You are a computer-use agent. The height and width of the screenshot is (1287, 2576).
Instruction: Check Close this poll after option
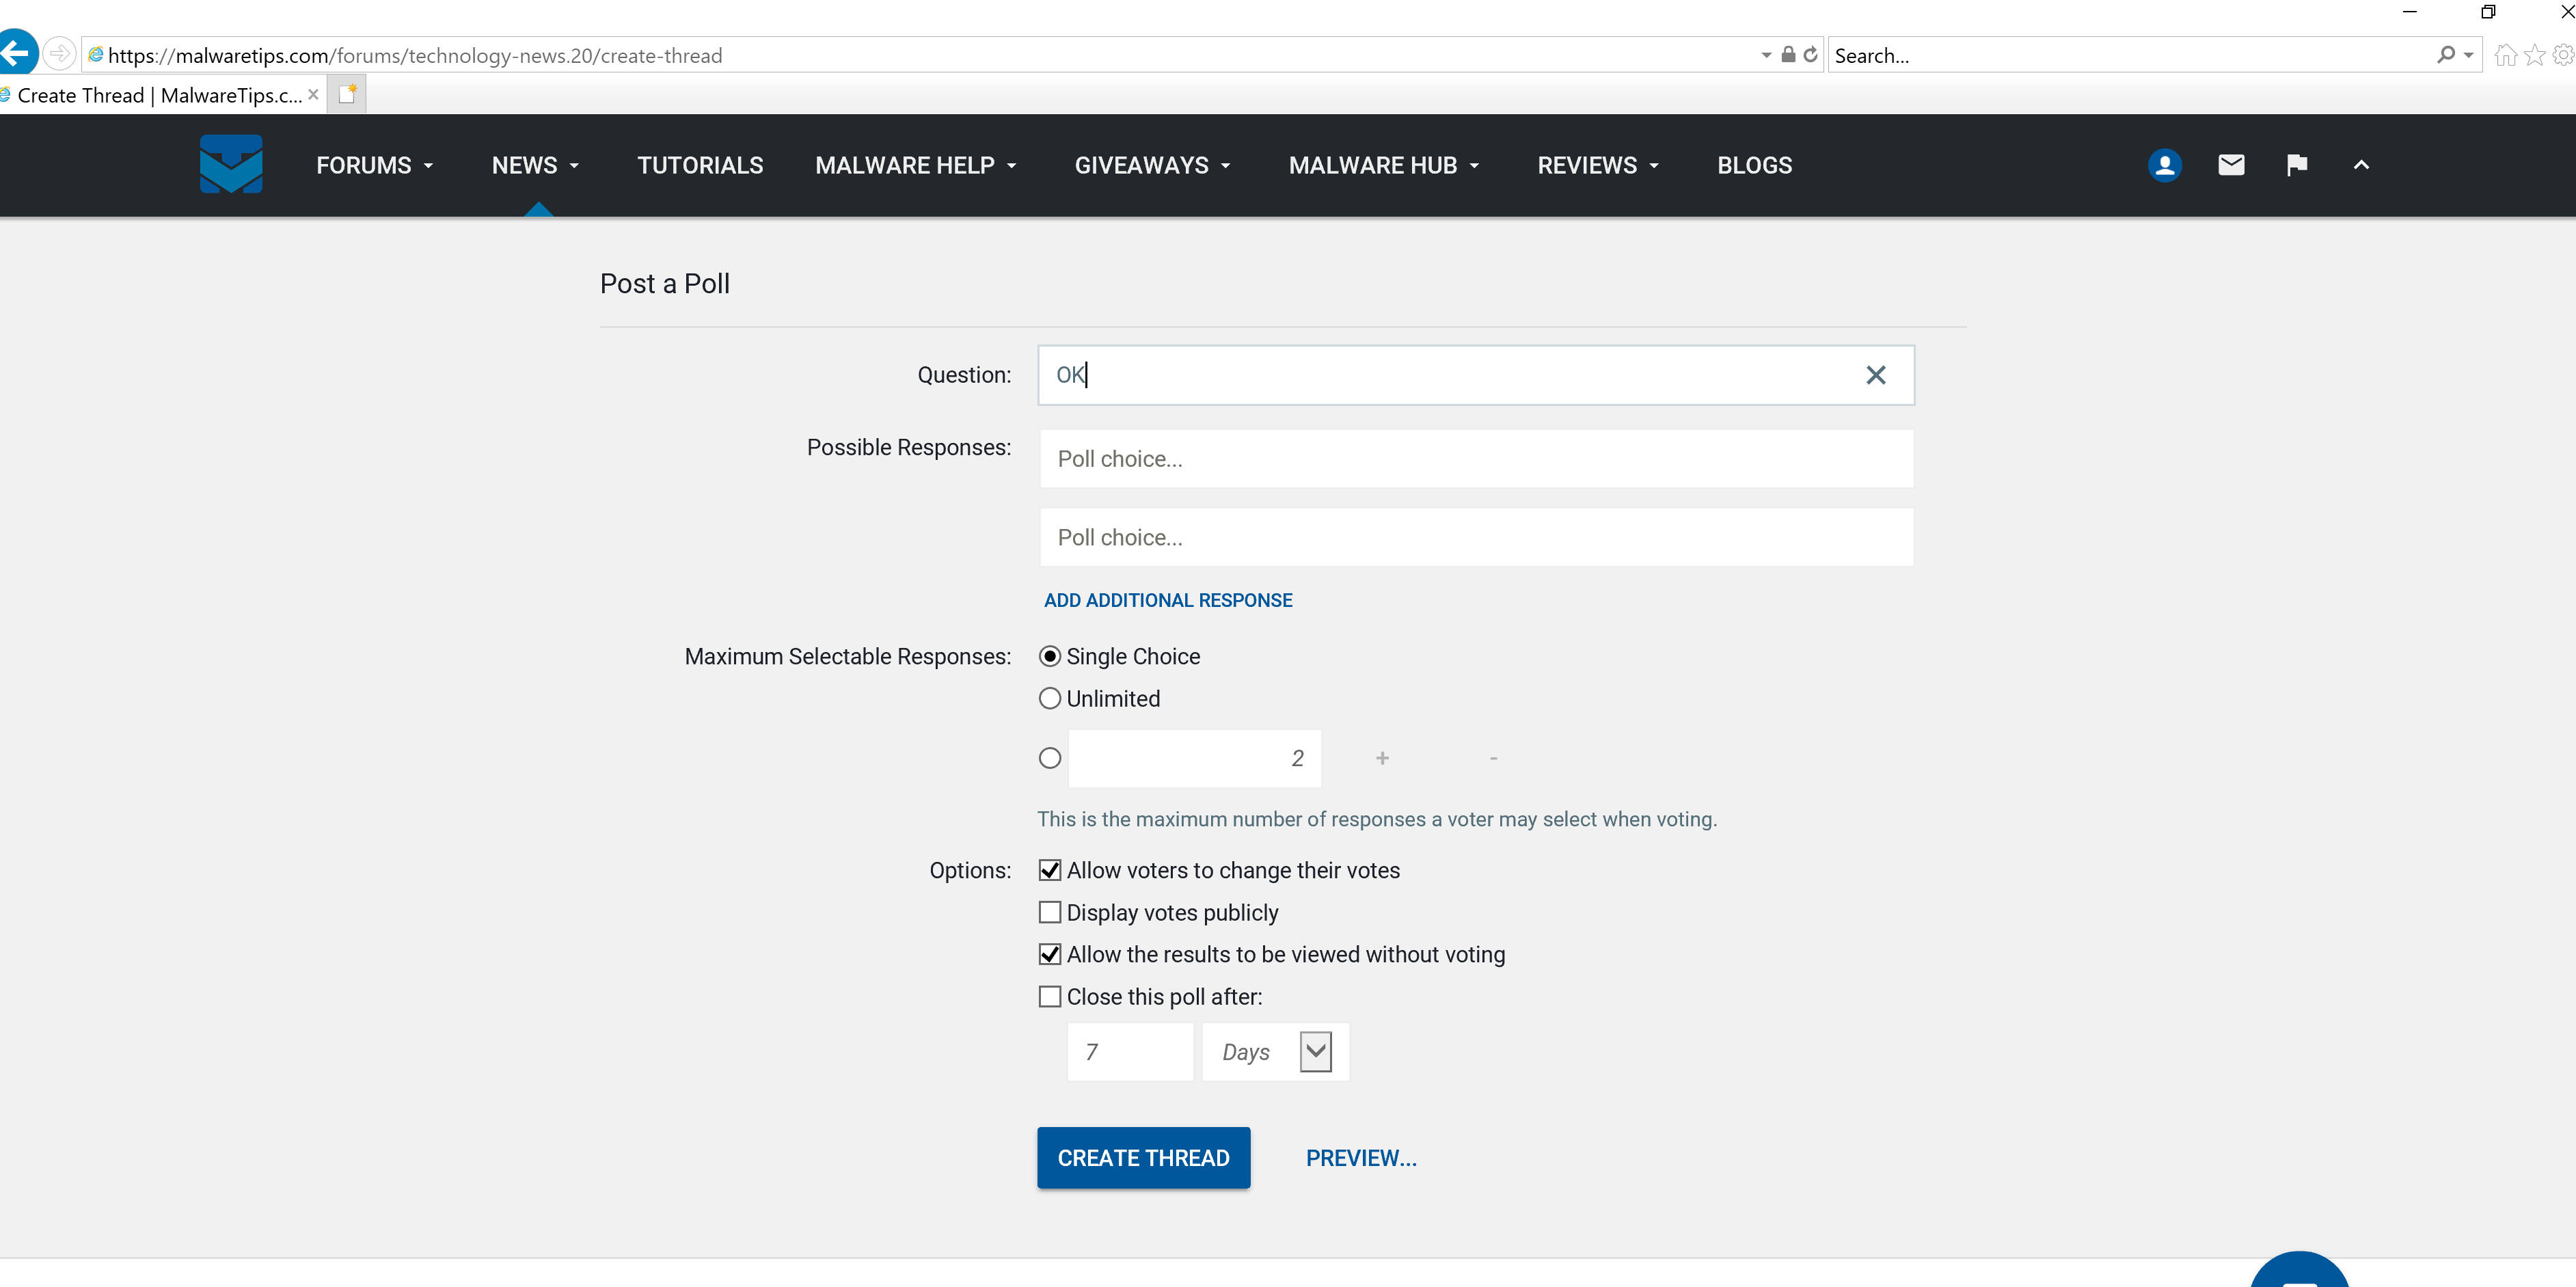1049,997
